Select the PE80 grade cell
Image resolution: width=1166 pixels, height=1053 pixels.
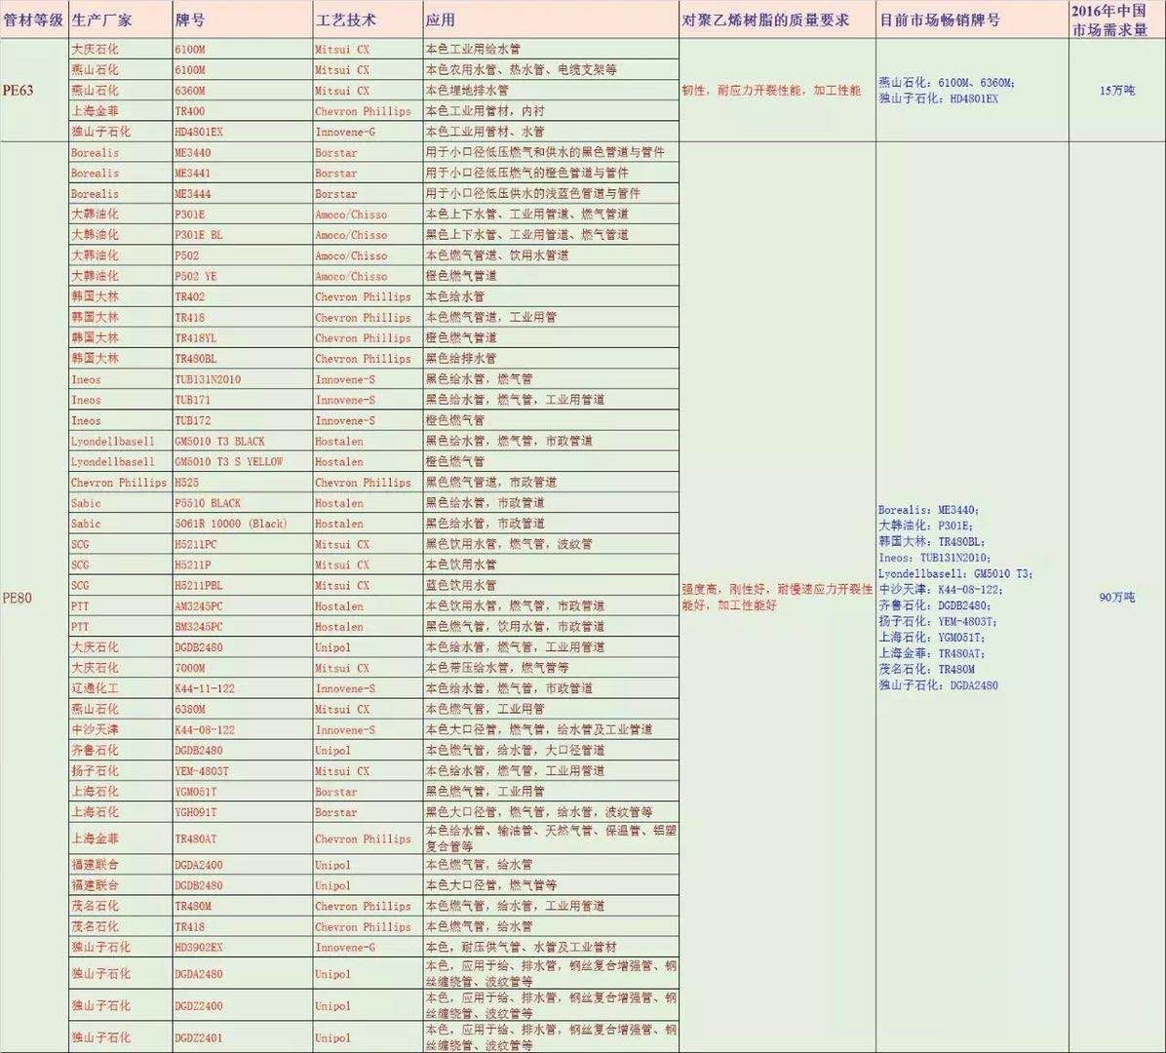click(33, 597)
